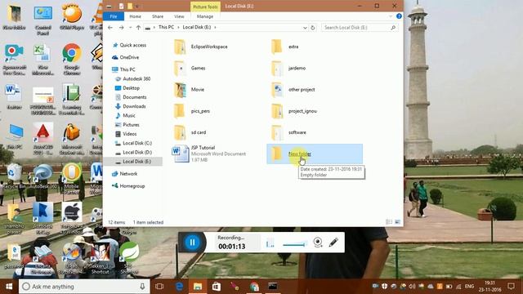This screenshot has height=294, width=523.
Task: Open the Manage tab
Action: point(205,16)
